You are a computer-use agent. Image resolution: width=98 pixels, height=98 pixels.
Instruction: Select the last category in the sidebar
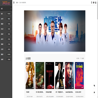click(x=6, y=59)
